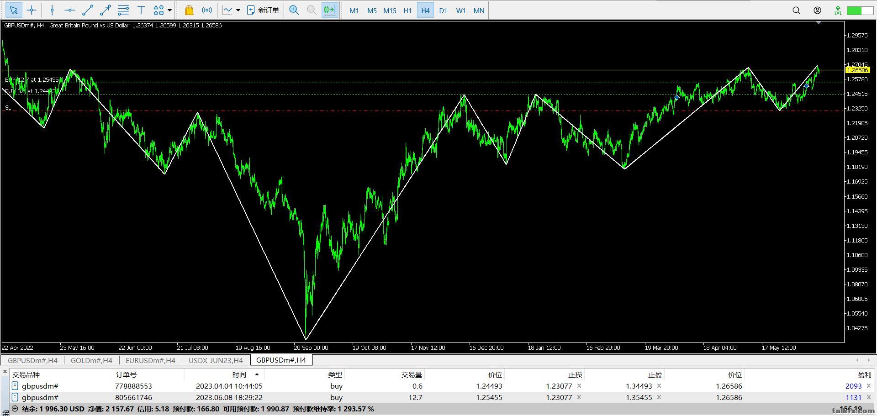Click the chart shift triangle marker
Image resolution: width=877 pixels, height=416 pixels.
pyautogui.click(x=819, y=22)
